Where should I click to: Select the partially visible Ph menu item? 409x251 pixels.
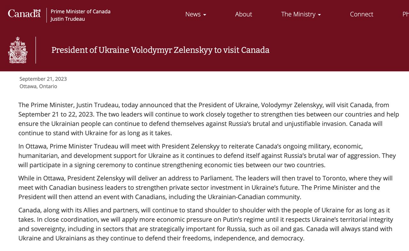(405, 14)
